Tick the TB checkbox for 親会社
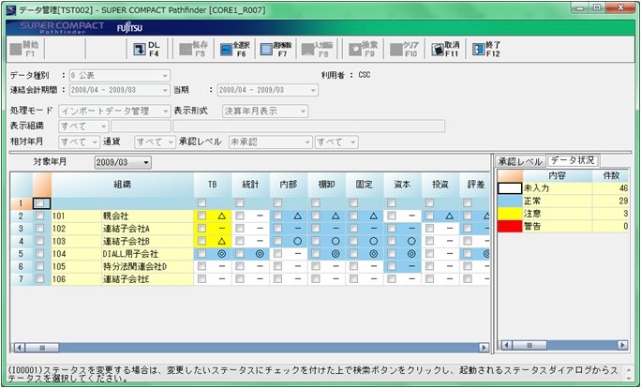 201,216
